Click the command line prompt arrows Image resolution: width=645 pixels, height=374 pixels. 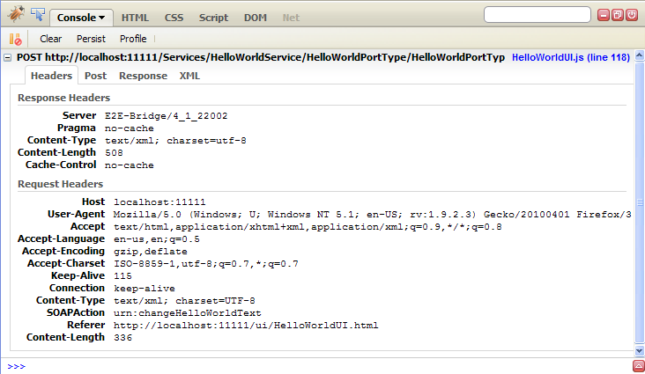pos(16,365)
